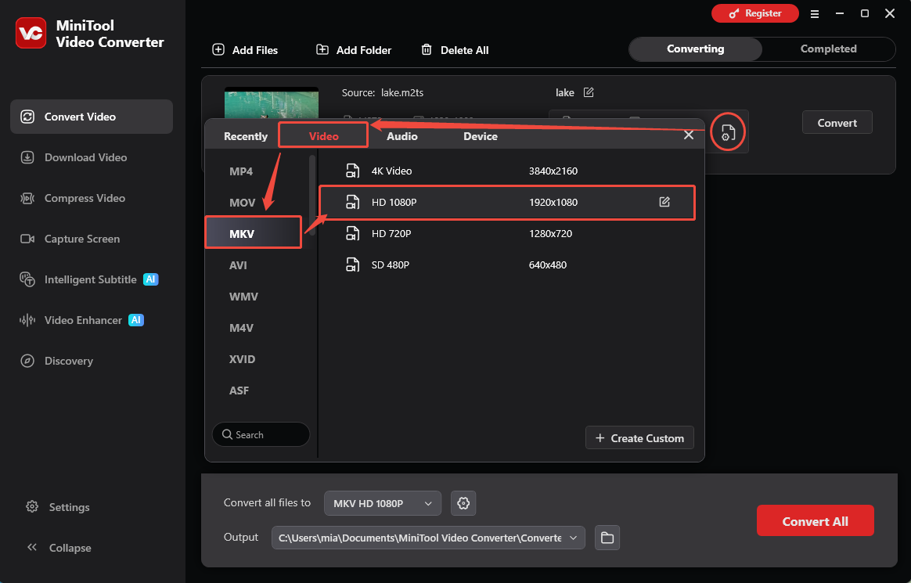Open the hamburger menu in the title bar
911x583 pixels.
point(815,14)
